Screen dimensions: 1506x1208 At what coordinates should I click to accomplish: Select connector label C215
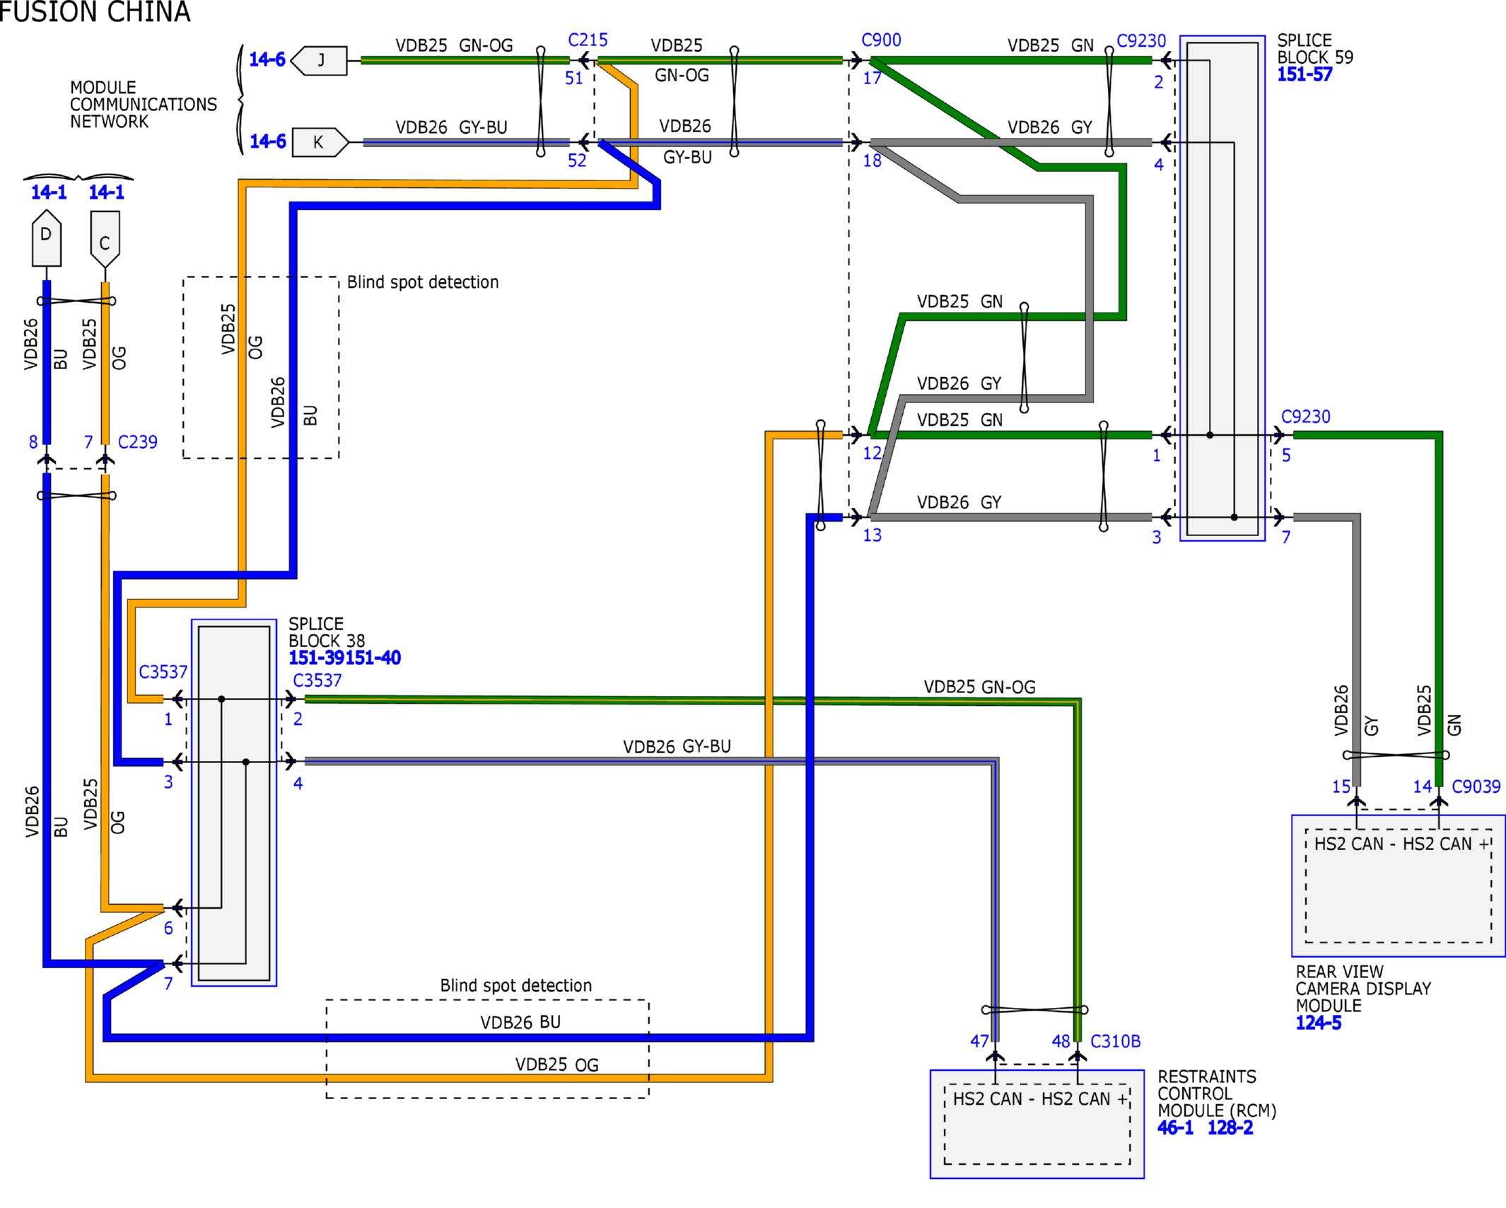click(588, 40)
